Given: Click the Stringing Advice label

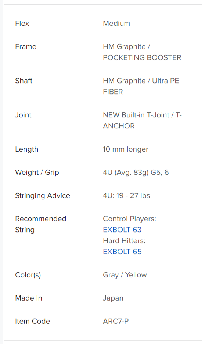Looking at the screenshot, I should click(x=43, y=195).
